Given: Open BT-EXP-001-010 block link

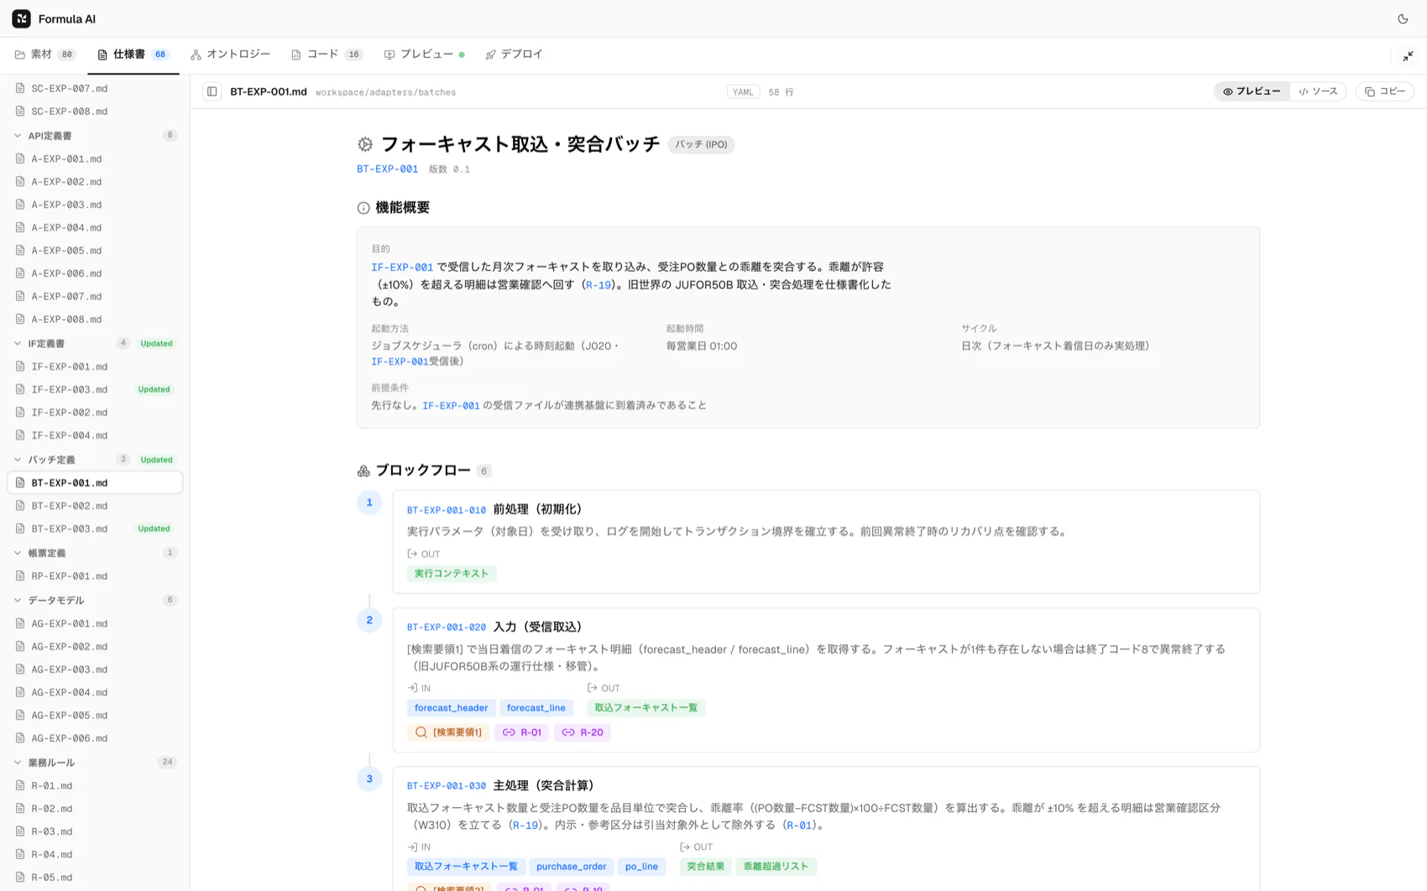Looking at the screenshot, I should pos(447,510).
